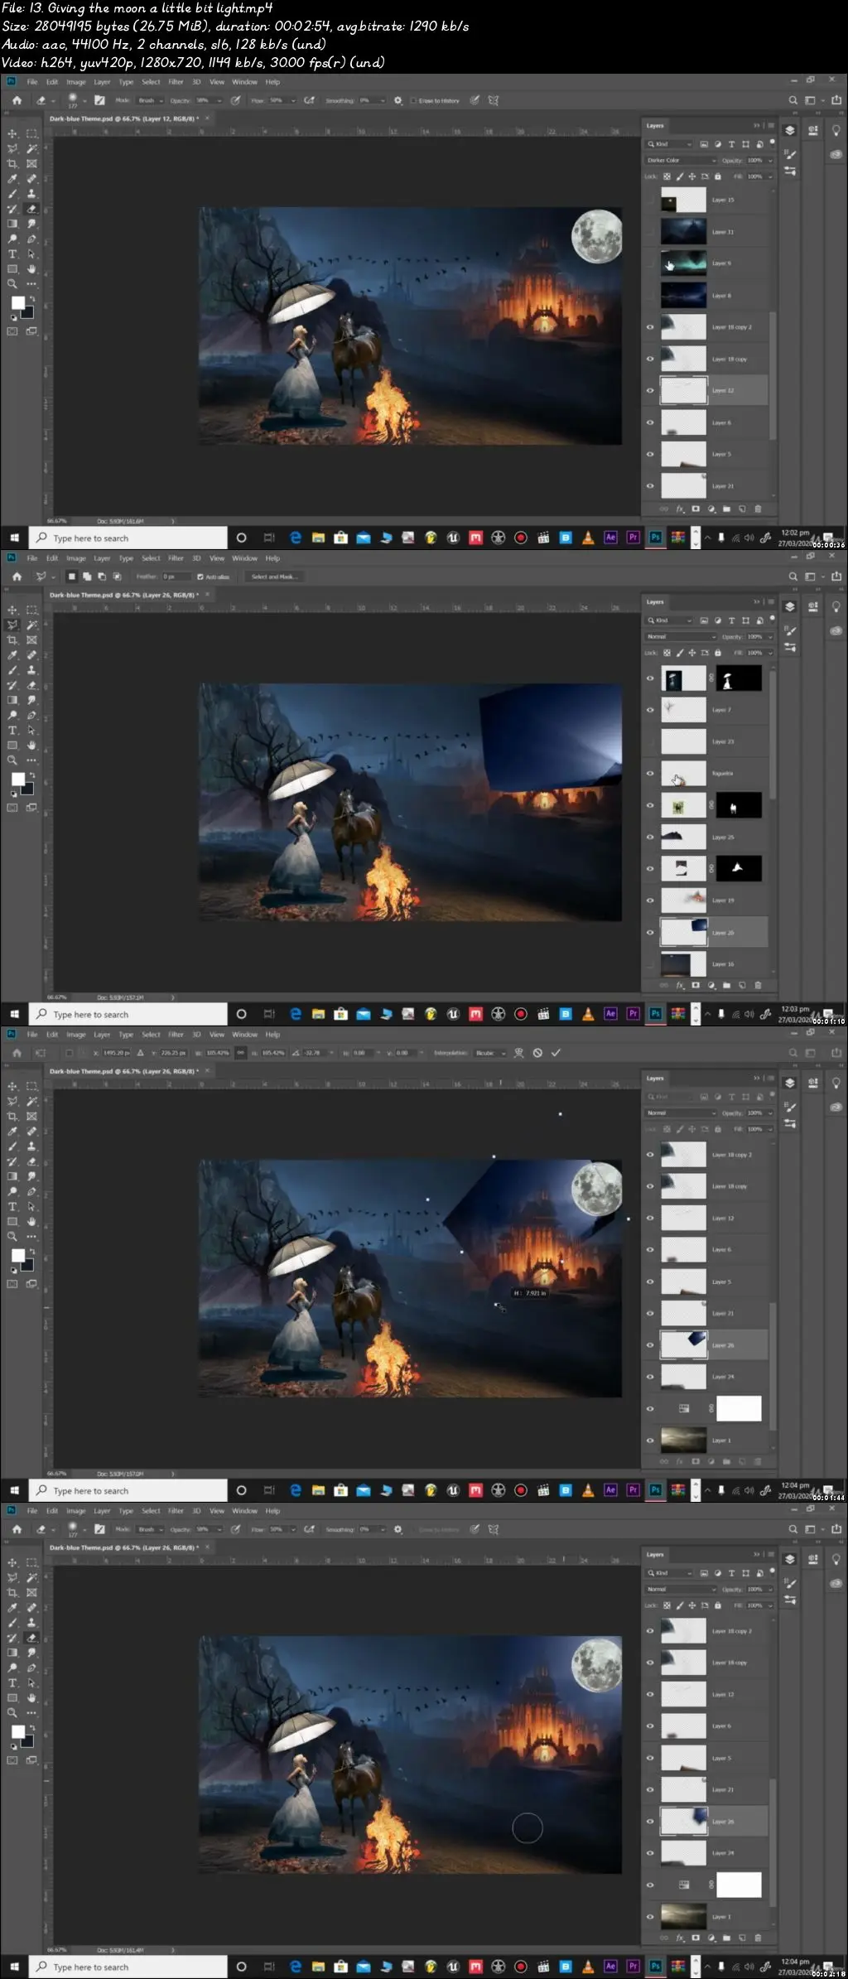Select the Eraser tool in the last frame toolbox
The width and height of the screenshot is (848, 1979).
31,1638
